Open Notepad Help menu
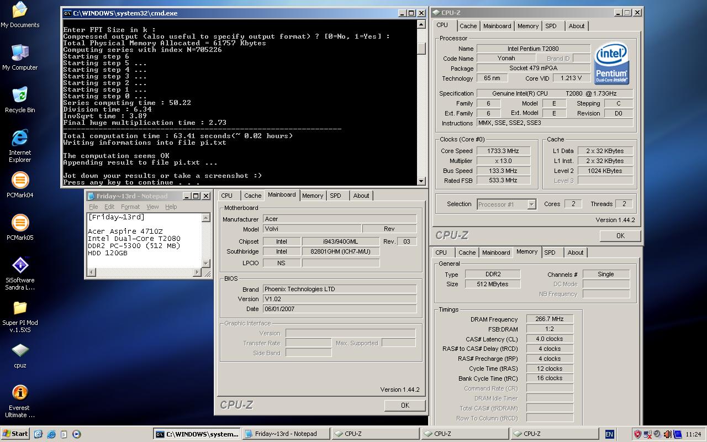This screenshot has height=442, width=707. tap(171, 207)
